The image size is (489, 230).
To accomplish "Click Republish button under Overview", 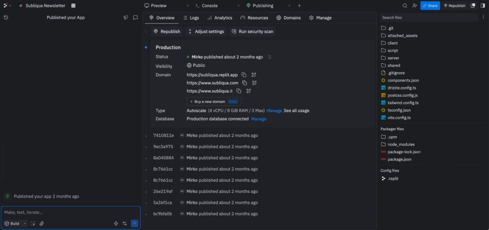I will pyautogui.click(x=167, y=32).
